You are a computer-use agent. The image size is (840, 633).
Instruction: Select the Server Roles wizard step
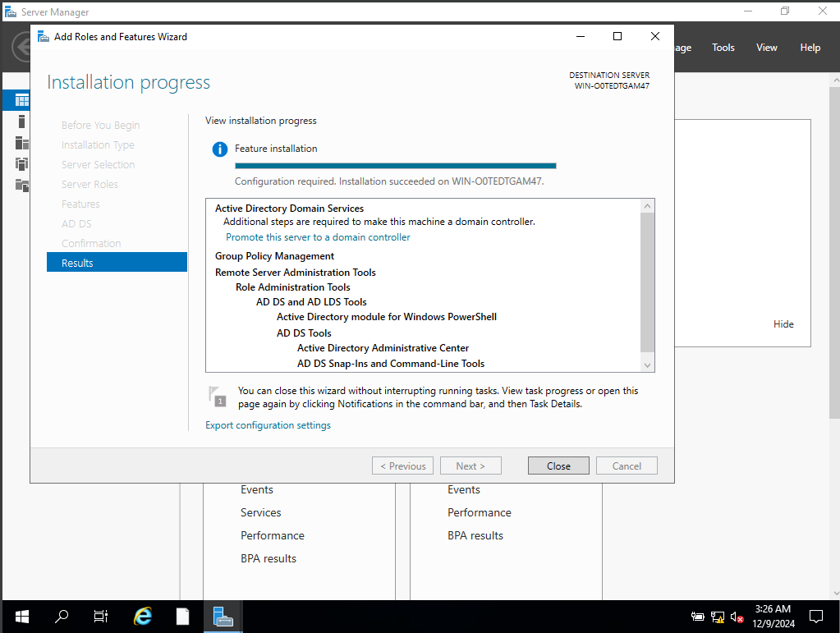[90, 184]
